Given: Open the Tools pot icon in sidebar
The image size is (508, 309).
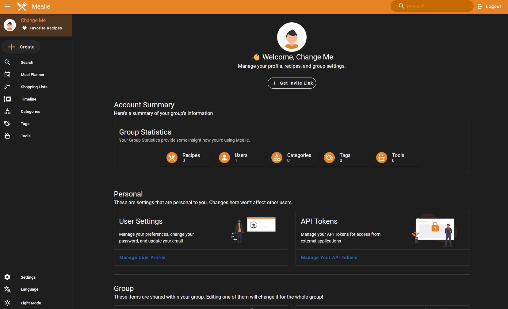Looking at the screenshot, I should [x=7, y=136].
